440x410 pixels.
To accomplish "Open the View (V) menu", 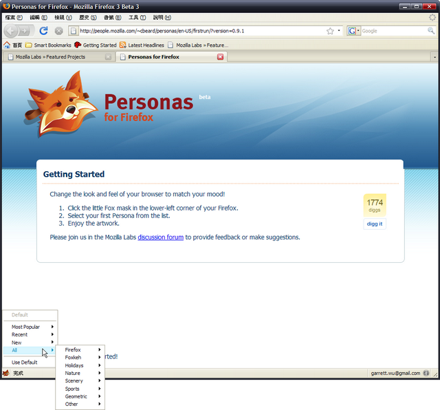I will point(63,17).
